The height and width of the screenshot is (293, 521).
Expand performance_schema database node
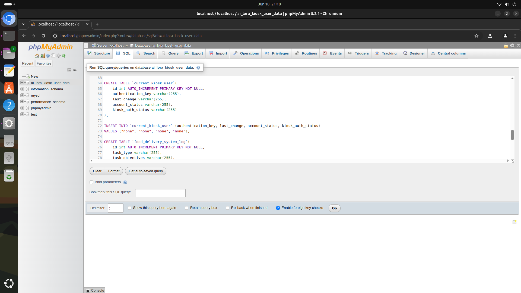click(x=22, y=102)
